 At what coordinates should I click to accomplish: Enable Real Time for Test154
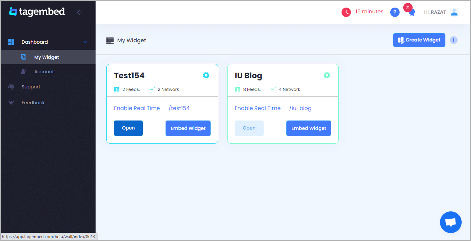[137, 108]
